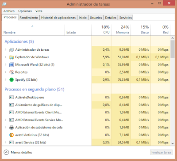Expand the Explorador de Windows row
The height and width of the screenshot is (161, 177).
[5, 57]
